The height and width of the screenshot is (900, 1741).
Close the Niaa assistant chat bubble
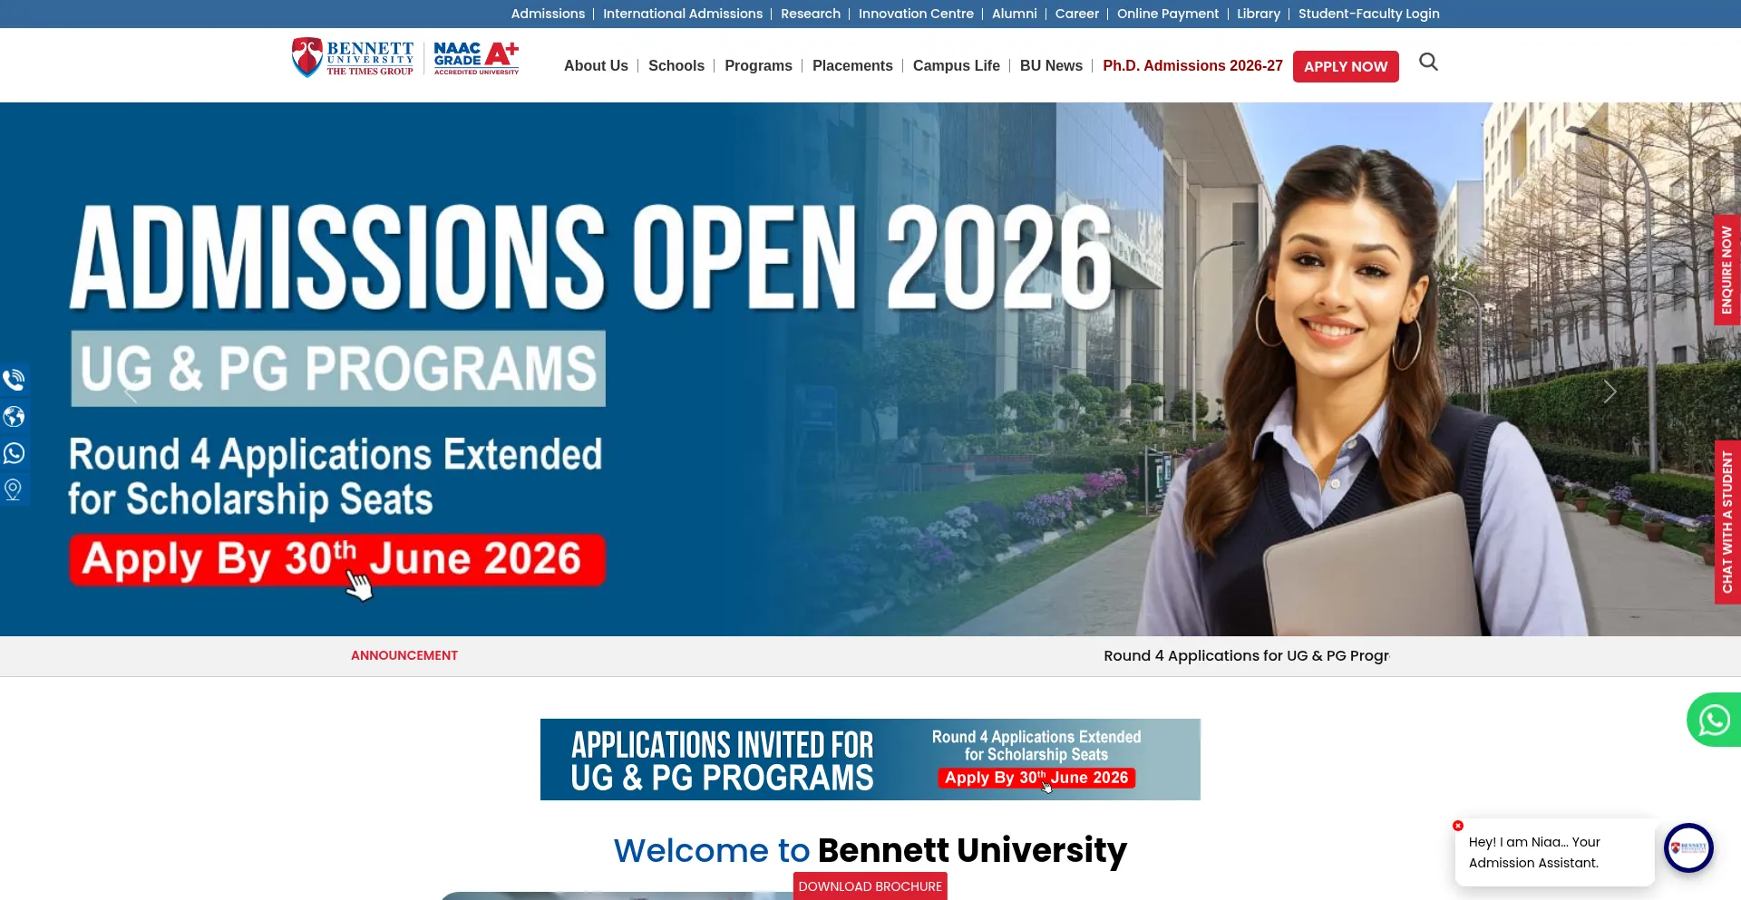1458,826
